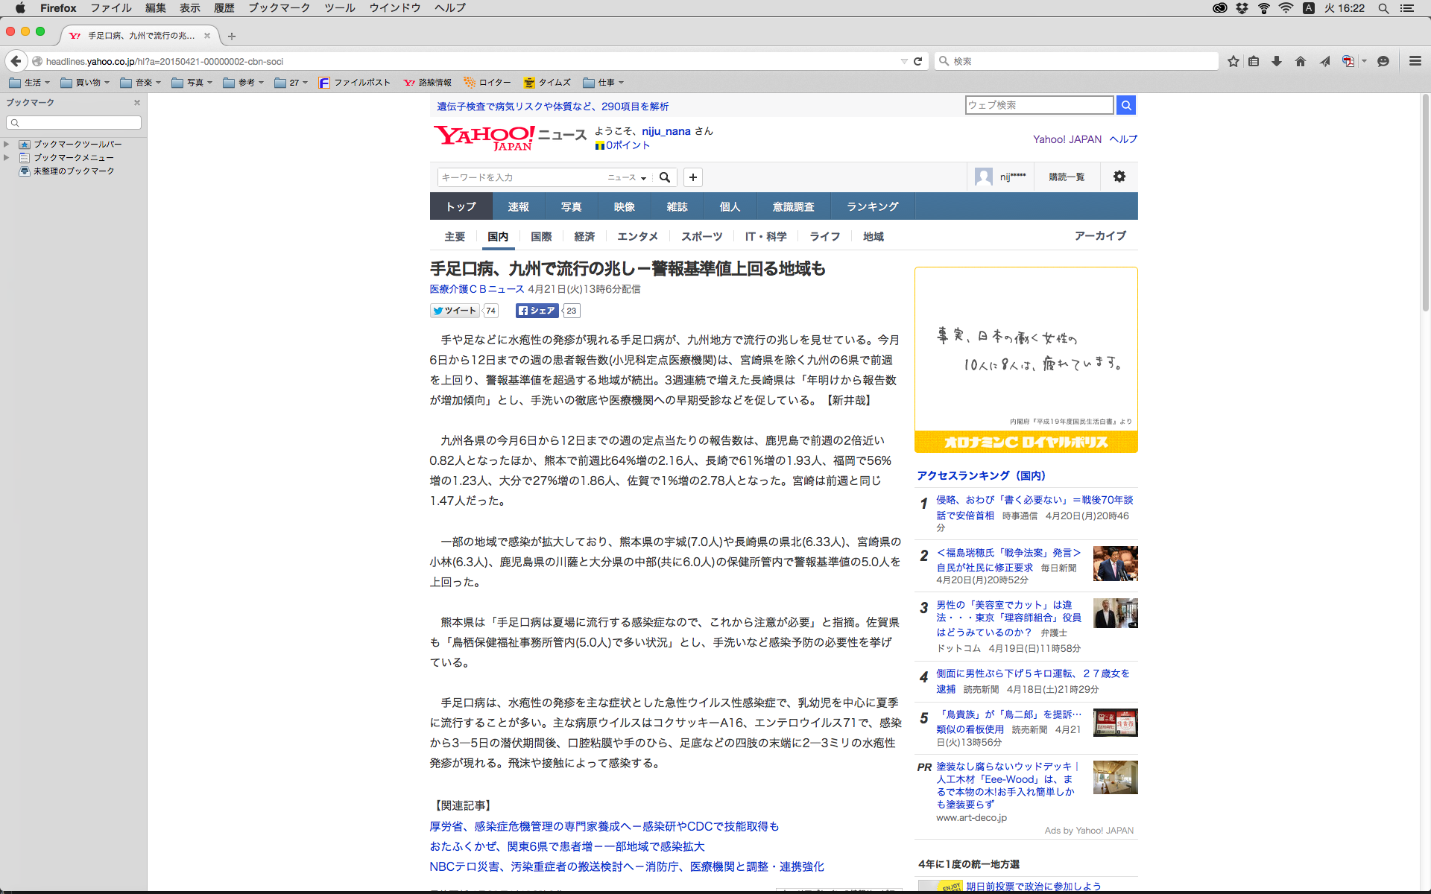Open the downloads arrow icon
This screenshot has width=1431, height=894.
(x=1277, y=61)
